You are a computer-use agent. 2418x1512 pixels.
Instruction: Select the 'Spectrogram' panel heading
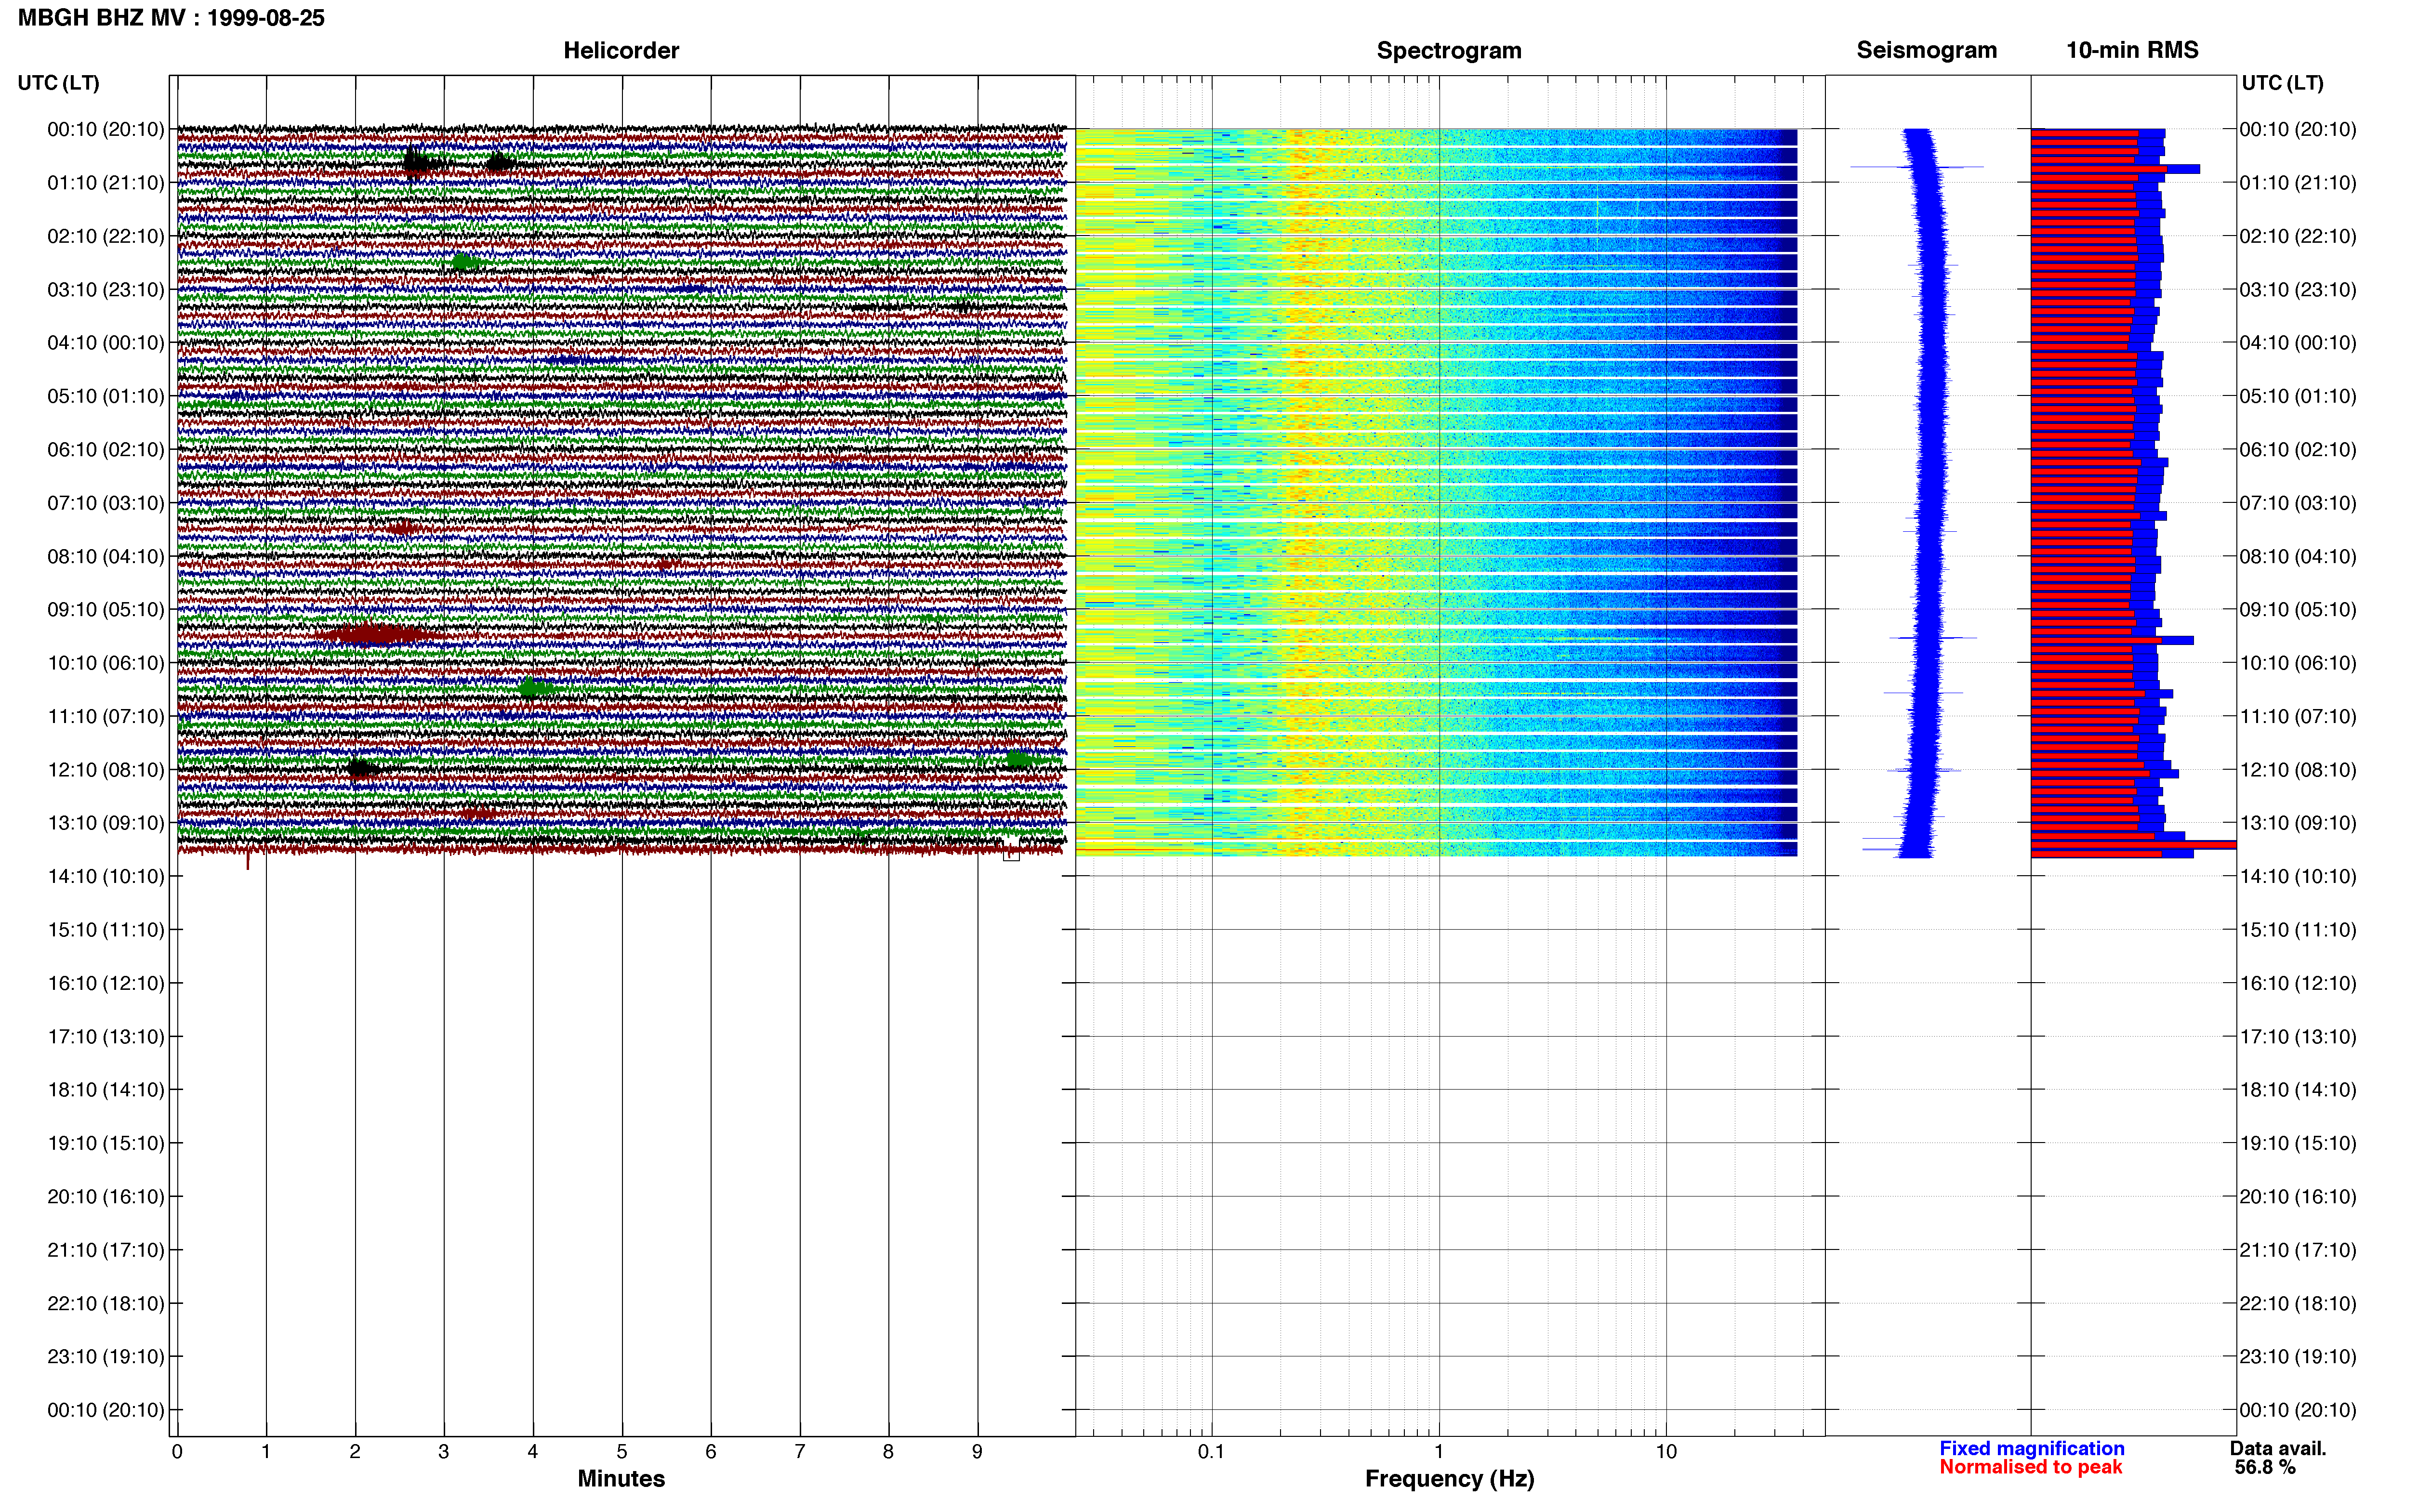1449,50
